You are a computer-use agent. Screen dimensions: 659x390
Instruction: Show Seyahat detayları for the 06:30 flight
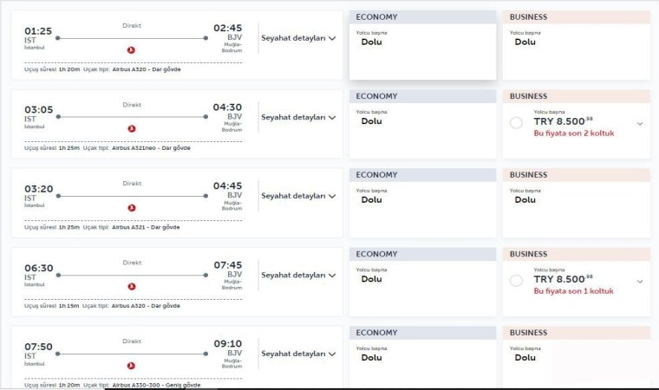298,275
